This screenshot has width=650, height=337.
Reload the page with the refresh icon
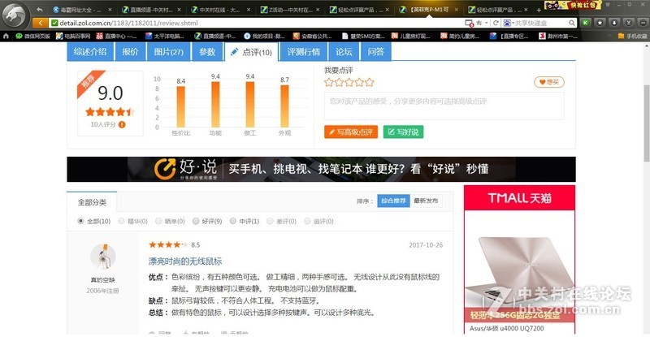[496, 23]
